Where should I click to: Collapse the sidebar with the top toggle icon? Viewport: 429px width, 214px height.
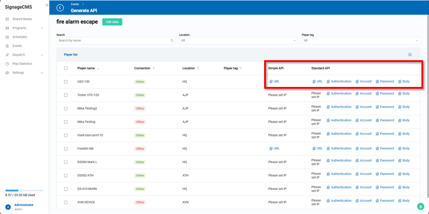[x=47, y=5]
